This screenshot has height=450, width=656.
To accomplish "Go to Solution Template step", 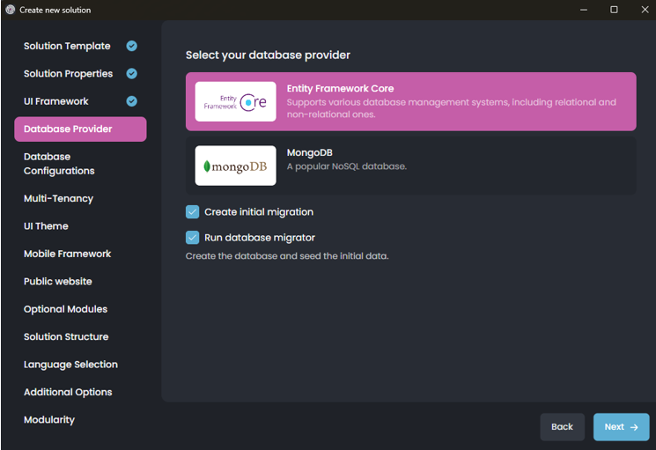I will tap(80, 46).
